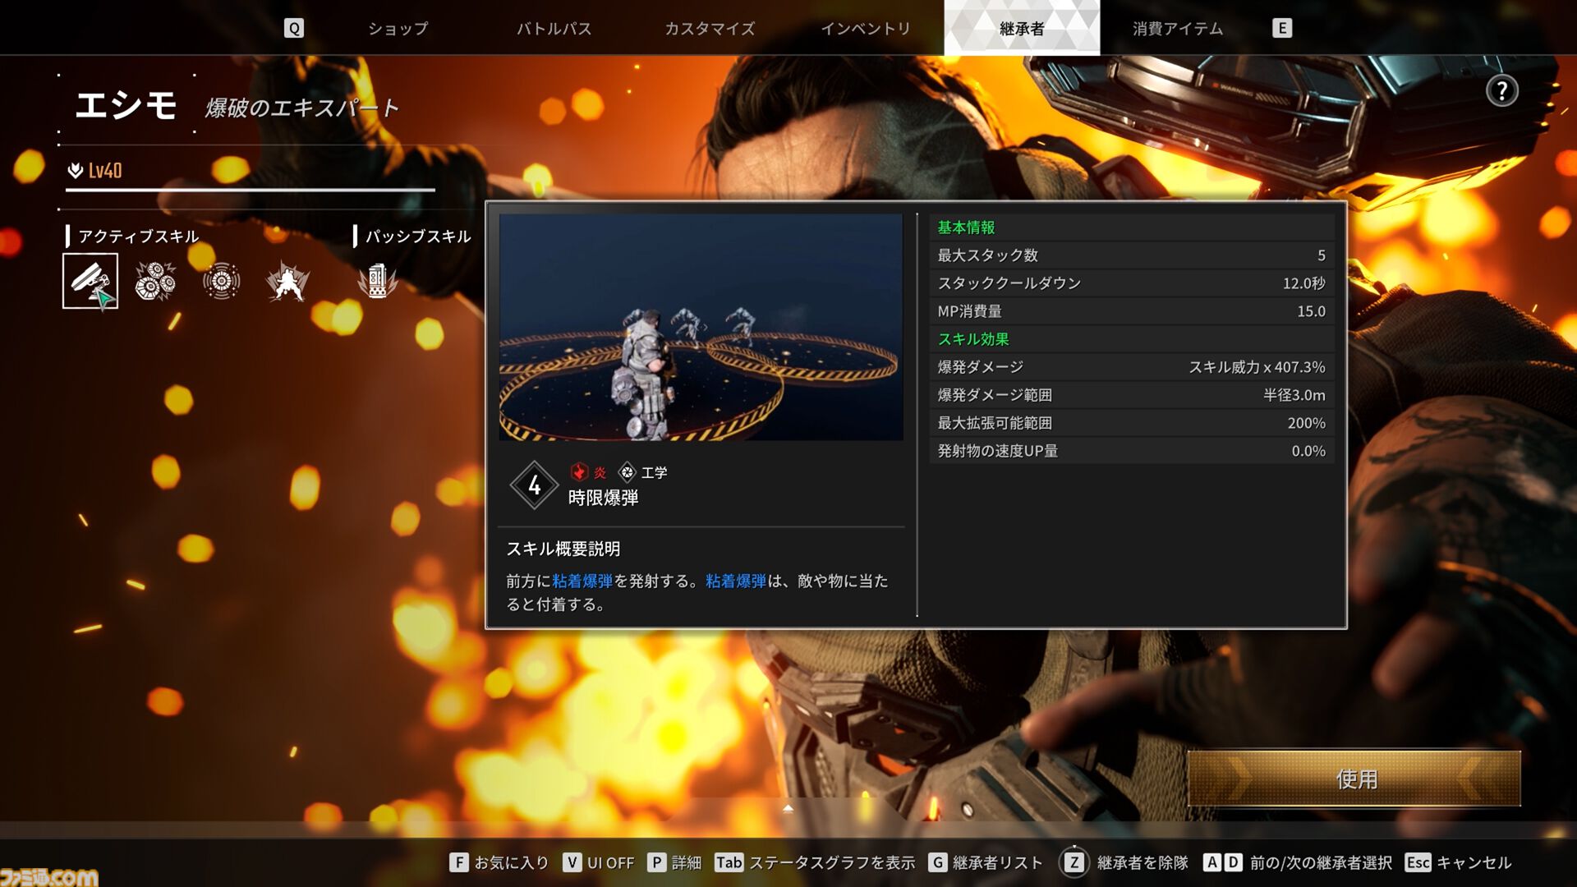
Task: Go to the インベントリ tab
Action: pyautogui.click(x=866, y=28)
